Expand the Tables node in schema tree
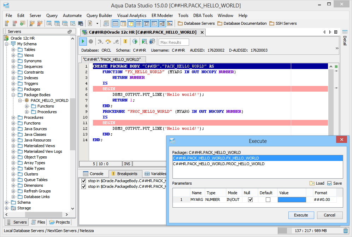The width and height of the screenshot is (352, 237). coord(13,50)
